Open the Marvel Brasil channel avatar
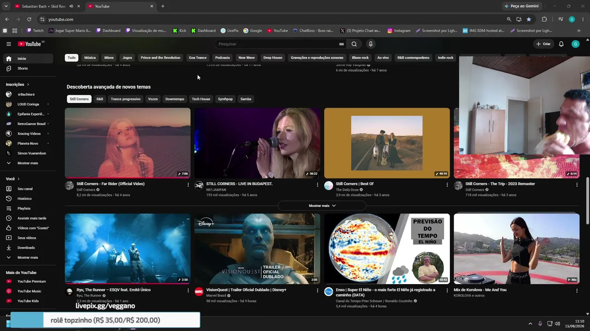The image size is (590, 331). point(199,291)
